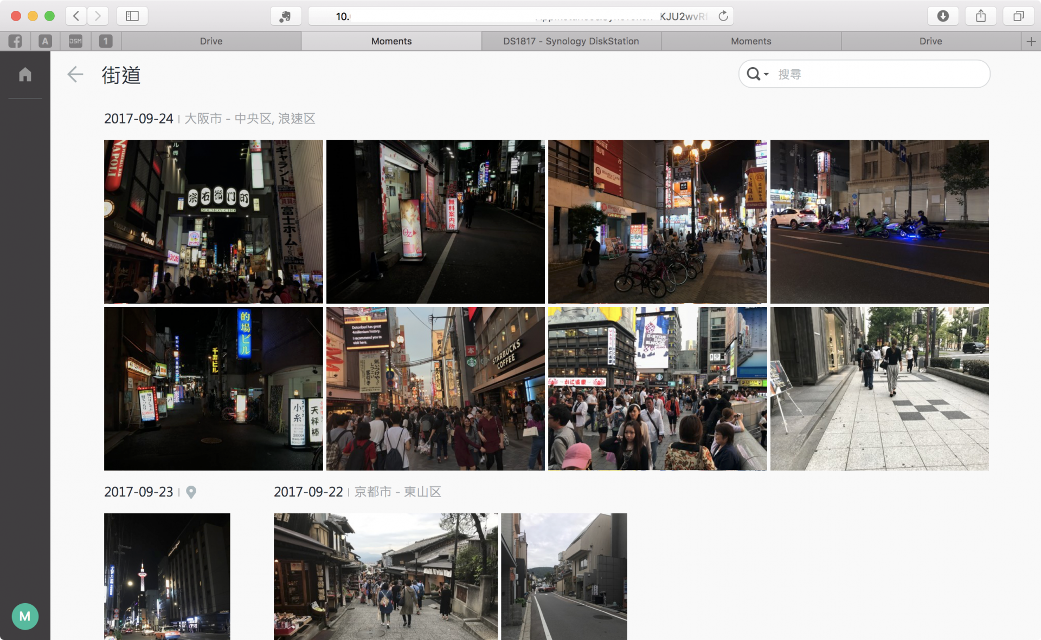Viewport: 1041px width, 640px height.
Task: Open the DSM pinned tab
Action: tap(75, 41)
